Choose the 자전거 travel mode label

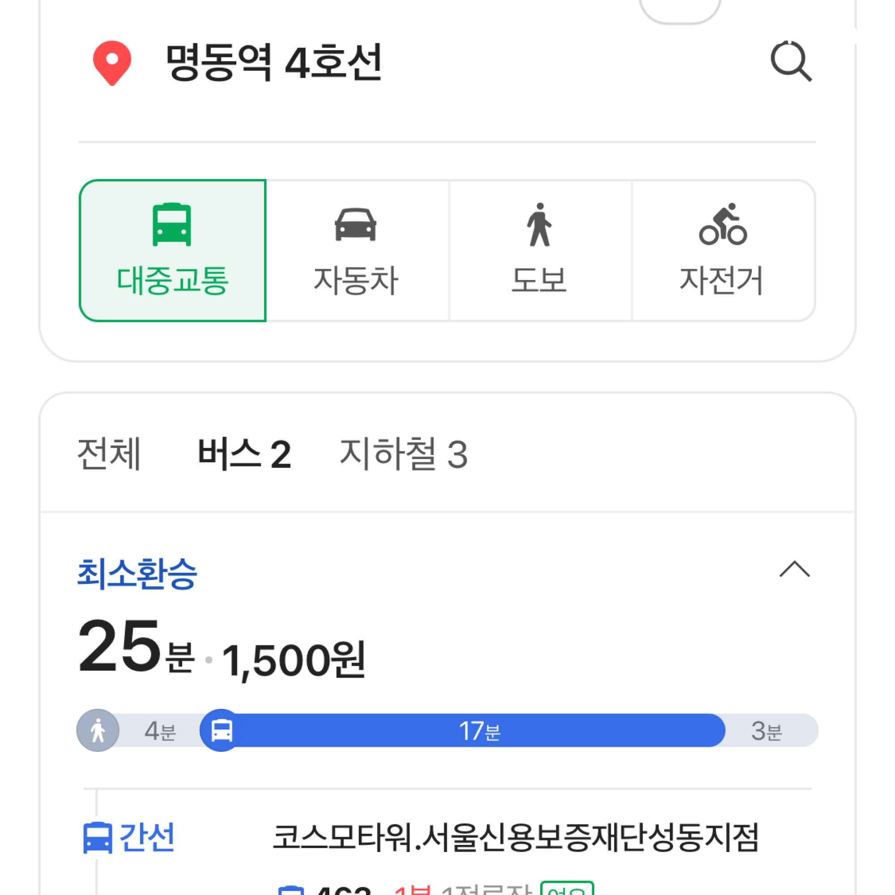pyautogui.click(x=721, y=280)
